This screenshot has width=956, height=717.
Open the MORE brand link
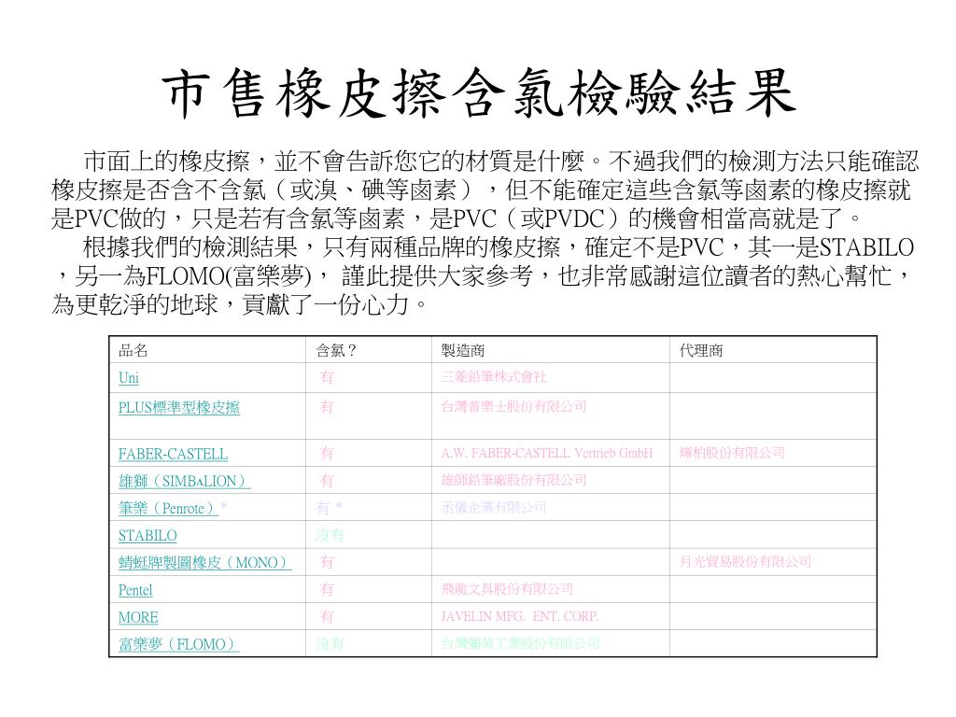[x=138, y=617]
